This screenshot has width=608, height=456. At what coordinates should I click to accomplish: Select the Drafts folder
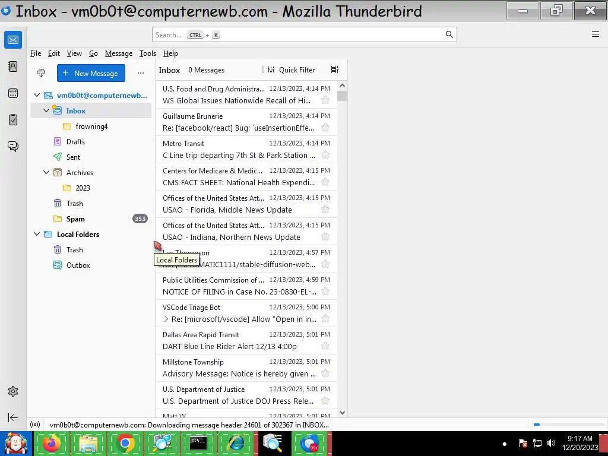click(x=91, y=141)
